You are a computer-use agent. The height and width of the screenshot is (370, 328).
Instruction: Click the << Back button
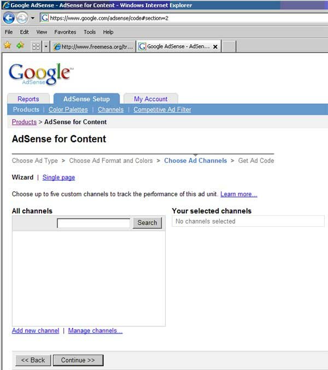pyautogui.click(x=33, y=360)
